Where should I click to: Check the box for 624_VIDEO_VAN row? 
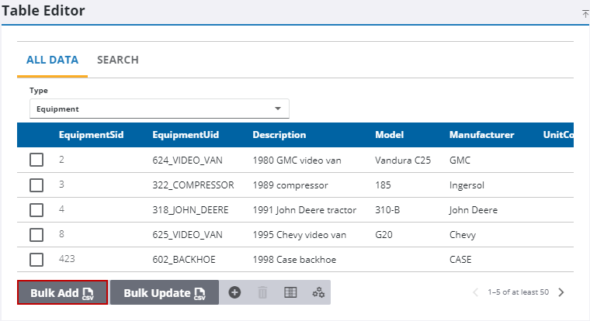(x=36, y=160)
